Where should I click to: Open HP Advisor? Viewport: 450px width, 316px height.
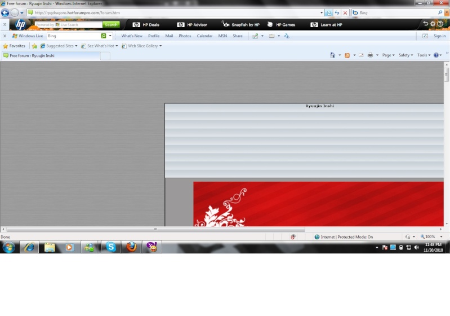click(192, 25)
